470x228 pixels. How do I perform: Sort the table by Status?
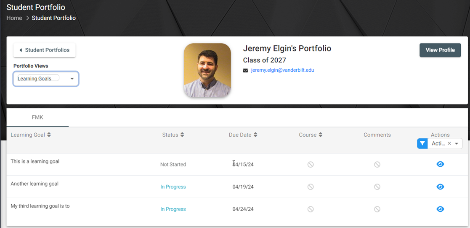point(182,135)
